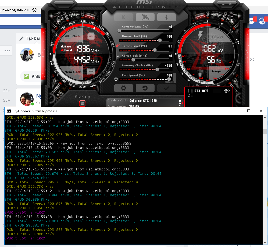Select the "[Download] Adobe" browser tab
The image size is (268, 247).
tap(15, 10)
